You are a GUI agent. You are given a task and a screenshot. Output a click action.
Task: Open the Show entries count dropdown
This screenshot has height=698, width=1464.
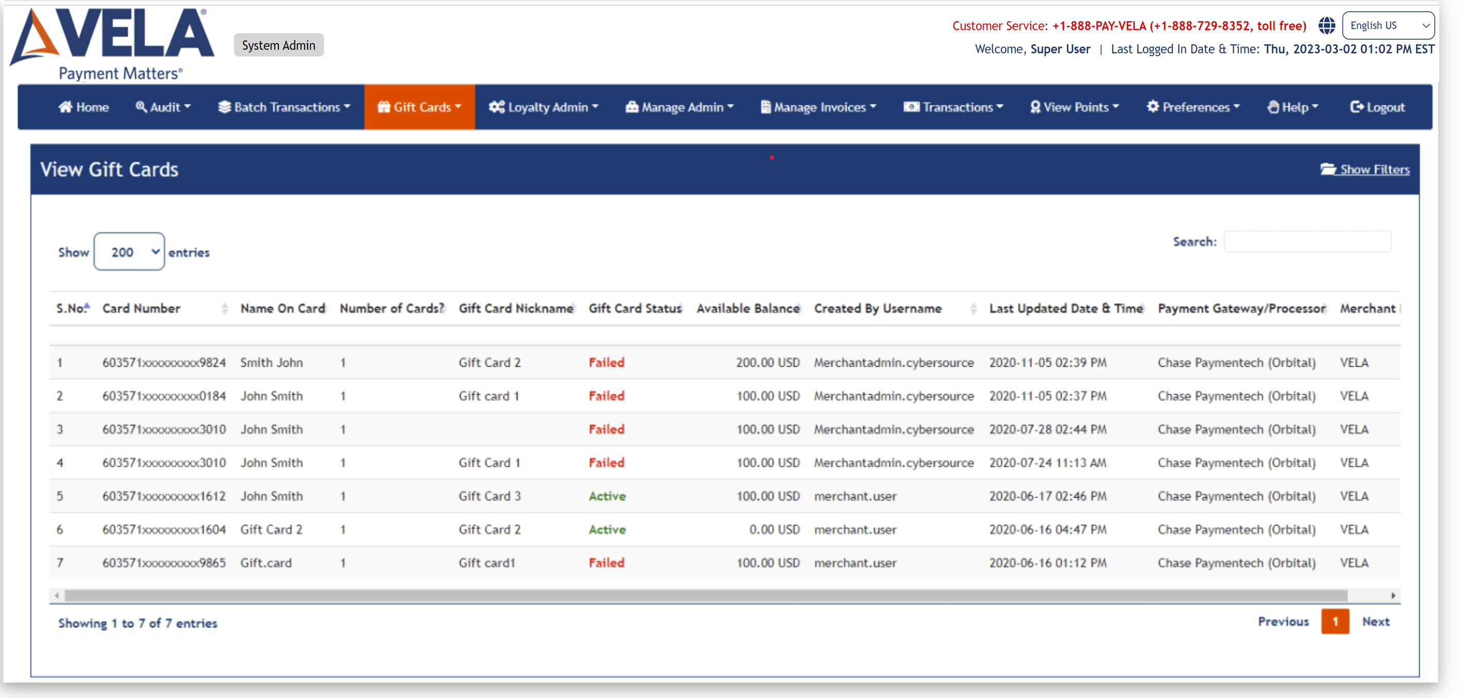[x=129, y=251]
